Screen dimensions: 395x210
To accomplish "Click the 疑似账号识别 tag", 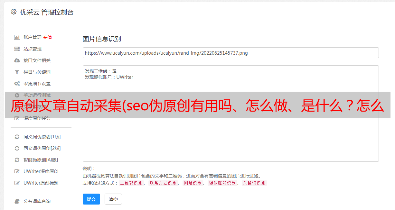I will pyautogui.click(x=222, y=183).
